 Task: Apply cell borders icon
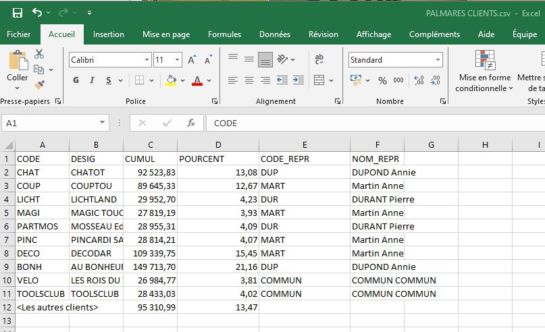(x=139, y=80)
